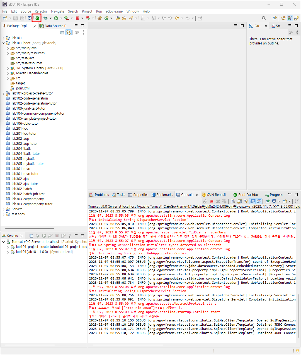
Task: Maximize the Outline panel
Action: click(x=296, y=26)
